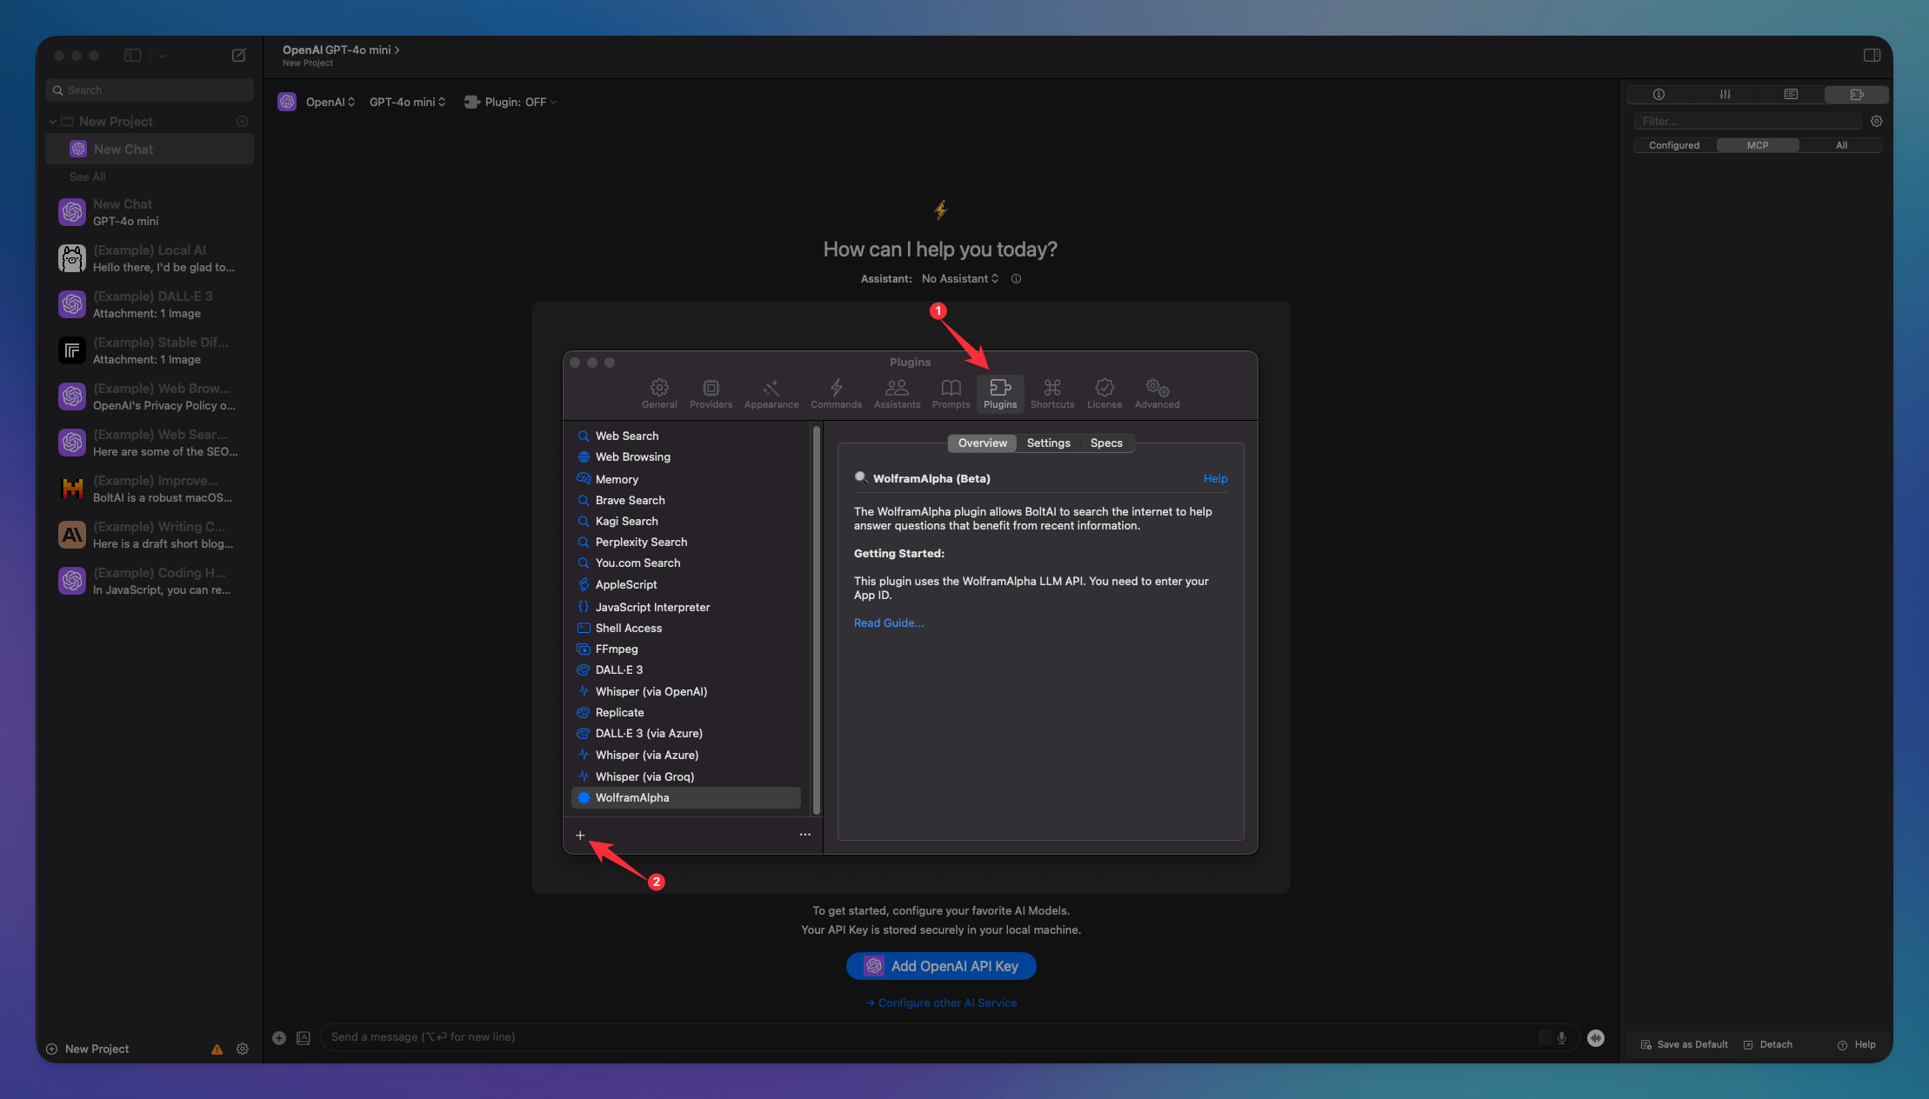Viewport: 1929px width, 1099px height.
Task: Open the Assistants settings section
Action: [x=897, y=393]
